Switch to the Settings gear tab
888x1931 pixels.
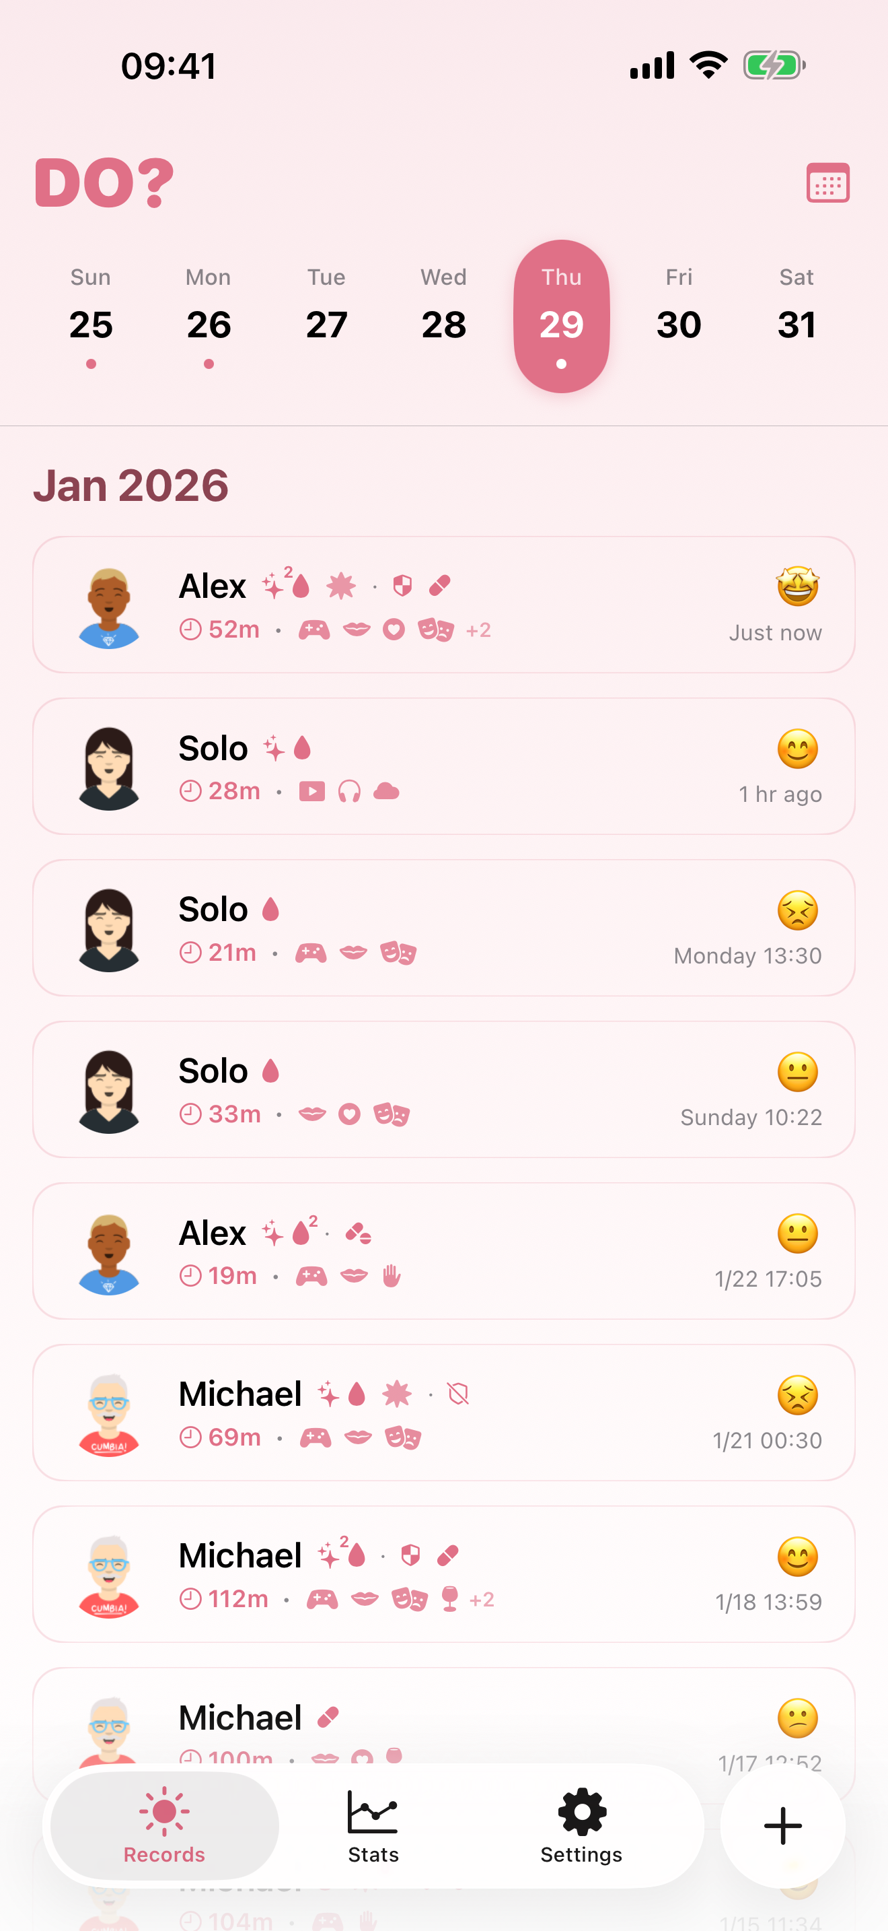581,1827
